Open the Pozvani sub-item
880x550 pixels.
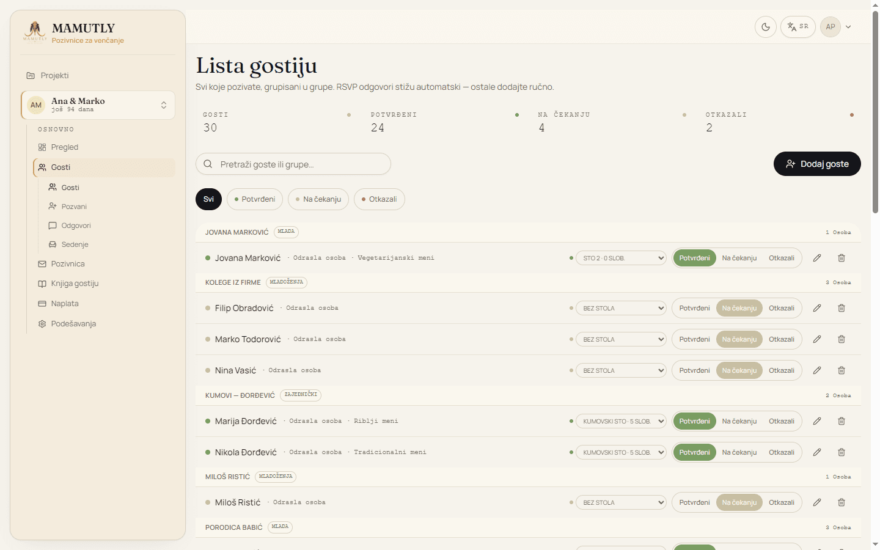point(109,207)
